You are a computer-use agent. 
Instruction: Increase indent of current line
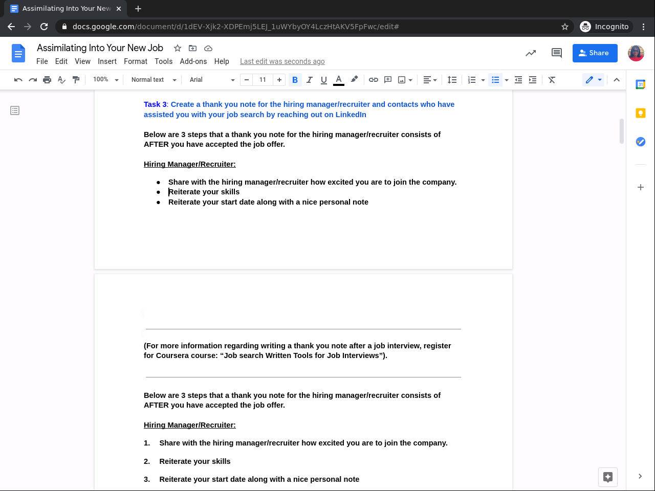(x=533, y=80)
